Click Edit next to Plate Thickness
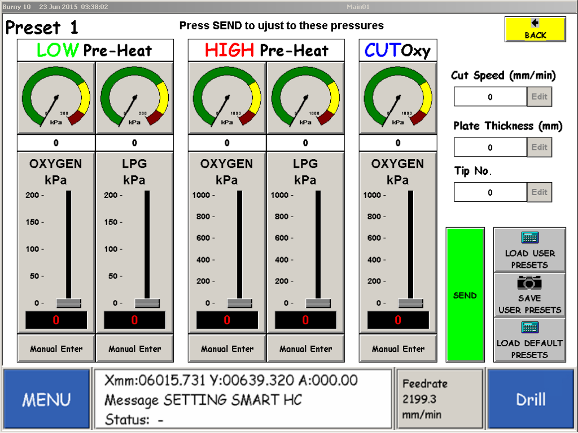Viewport: 578px width, 433px height. pyautogui.click(x=539, y=147)
